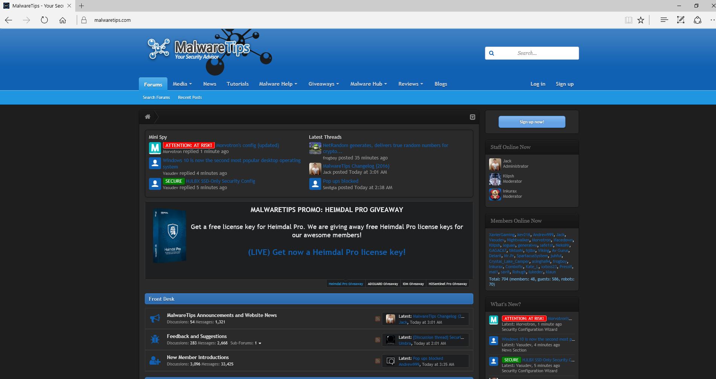Go to forum home breadcrumb icon
Screen dimensions: 716x379
147,117
